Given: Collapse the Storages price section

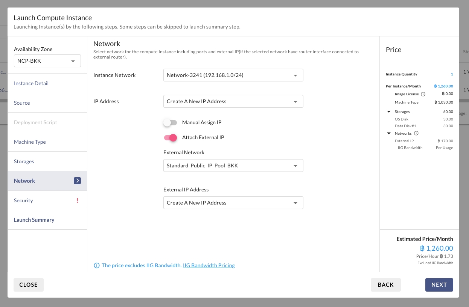Looking at the screenshot, I should (389, 112).
